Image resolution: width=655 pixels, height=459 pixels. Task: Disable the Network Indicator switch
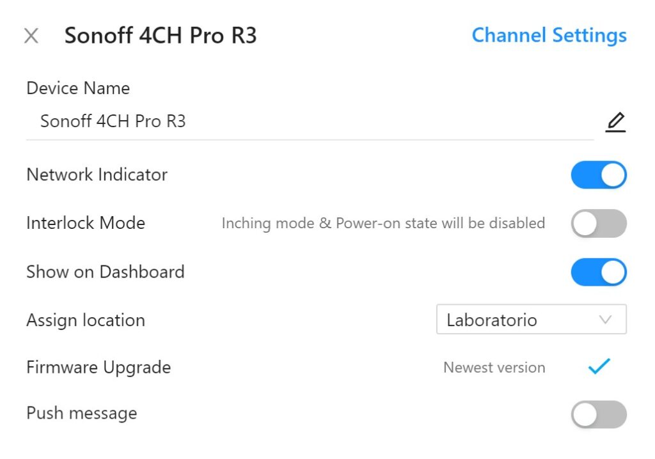click(599, 175)
